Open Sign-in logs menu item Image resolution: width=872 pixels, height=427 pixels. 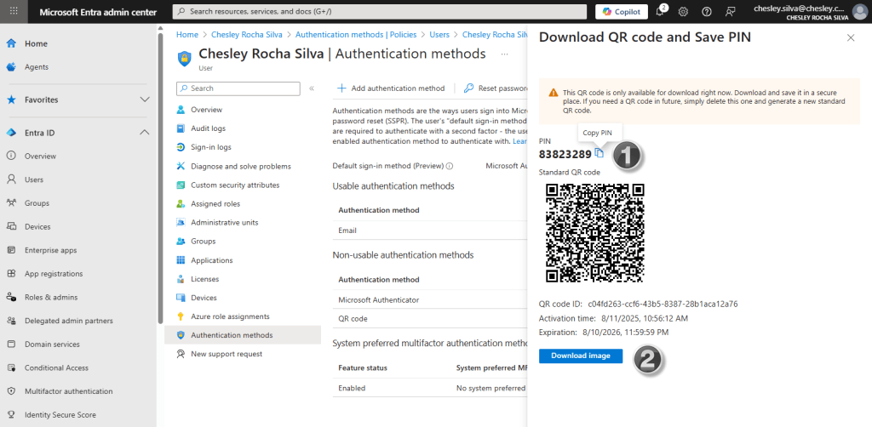point(210,147)
